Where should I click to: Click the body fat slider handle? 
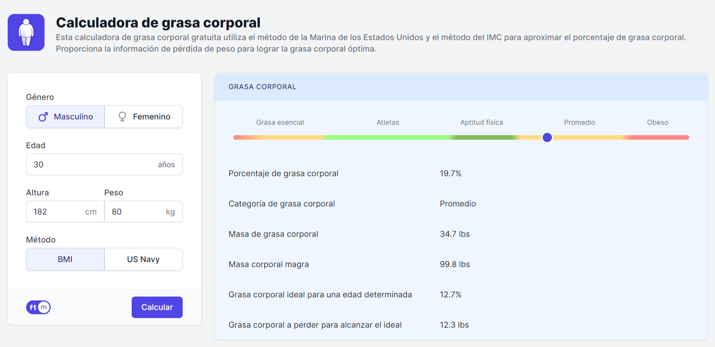[x=547, y=137]
